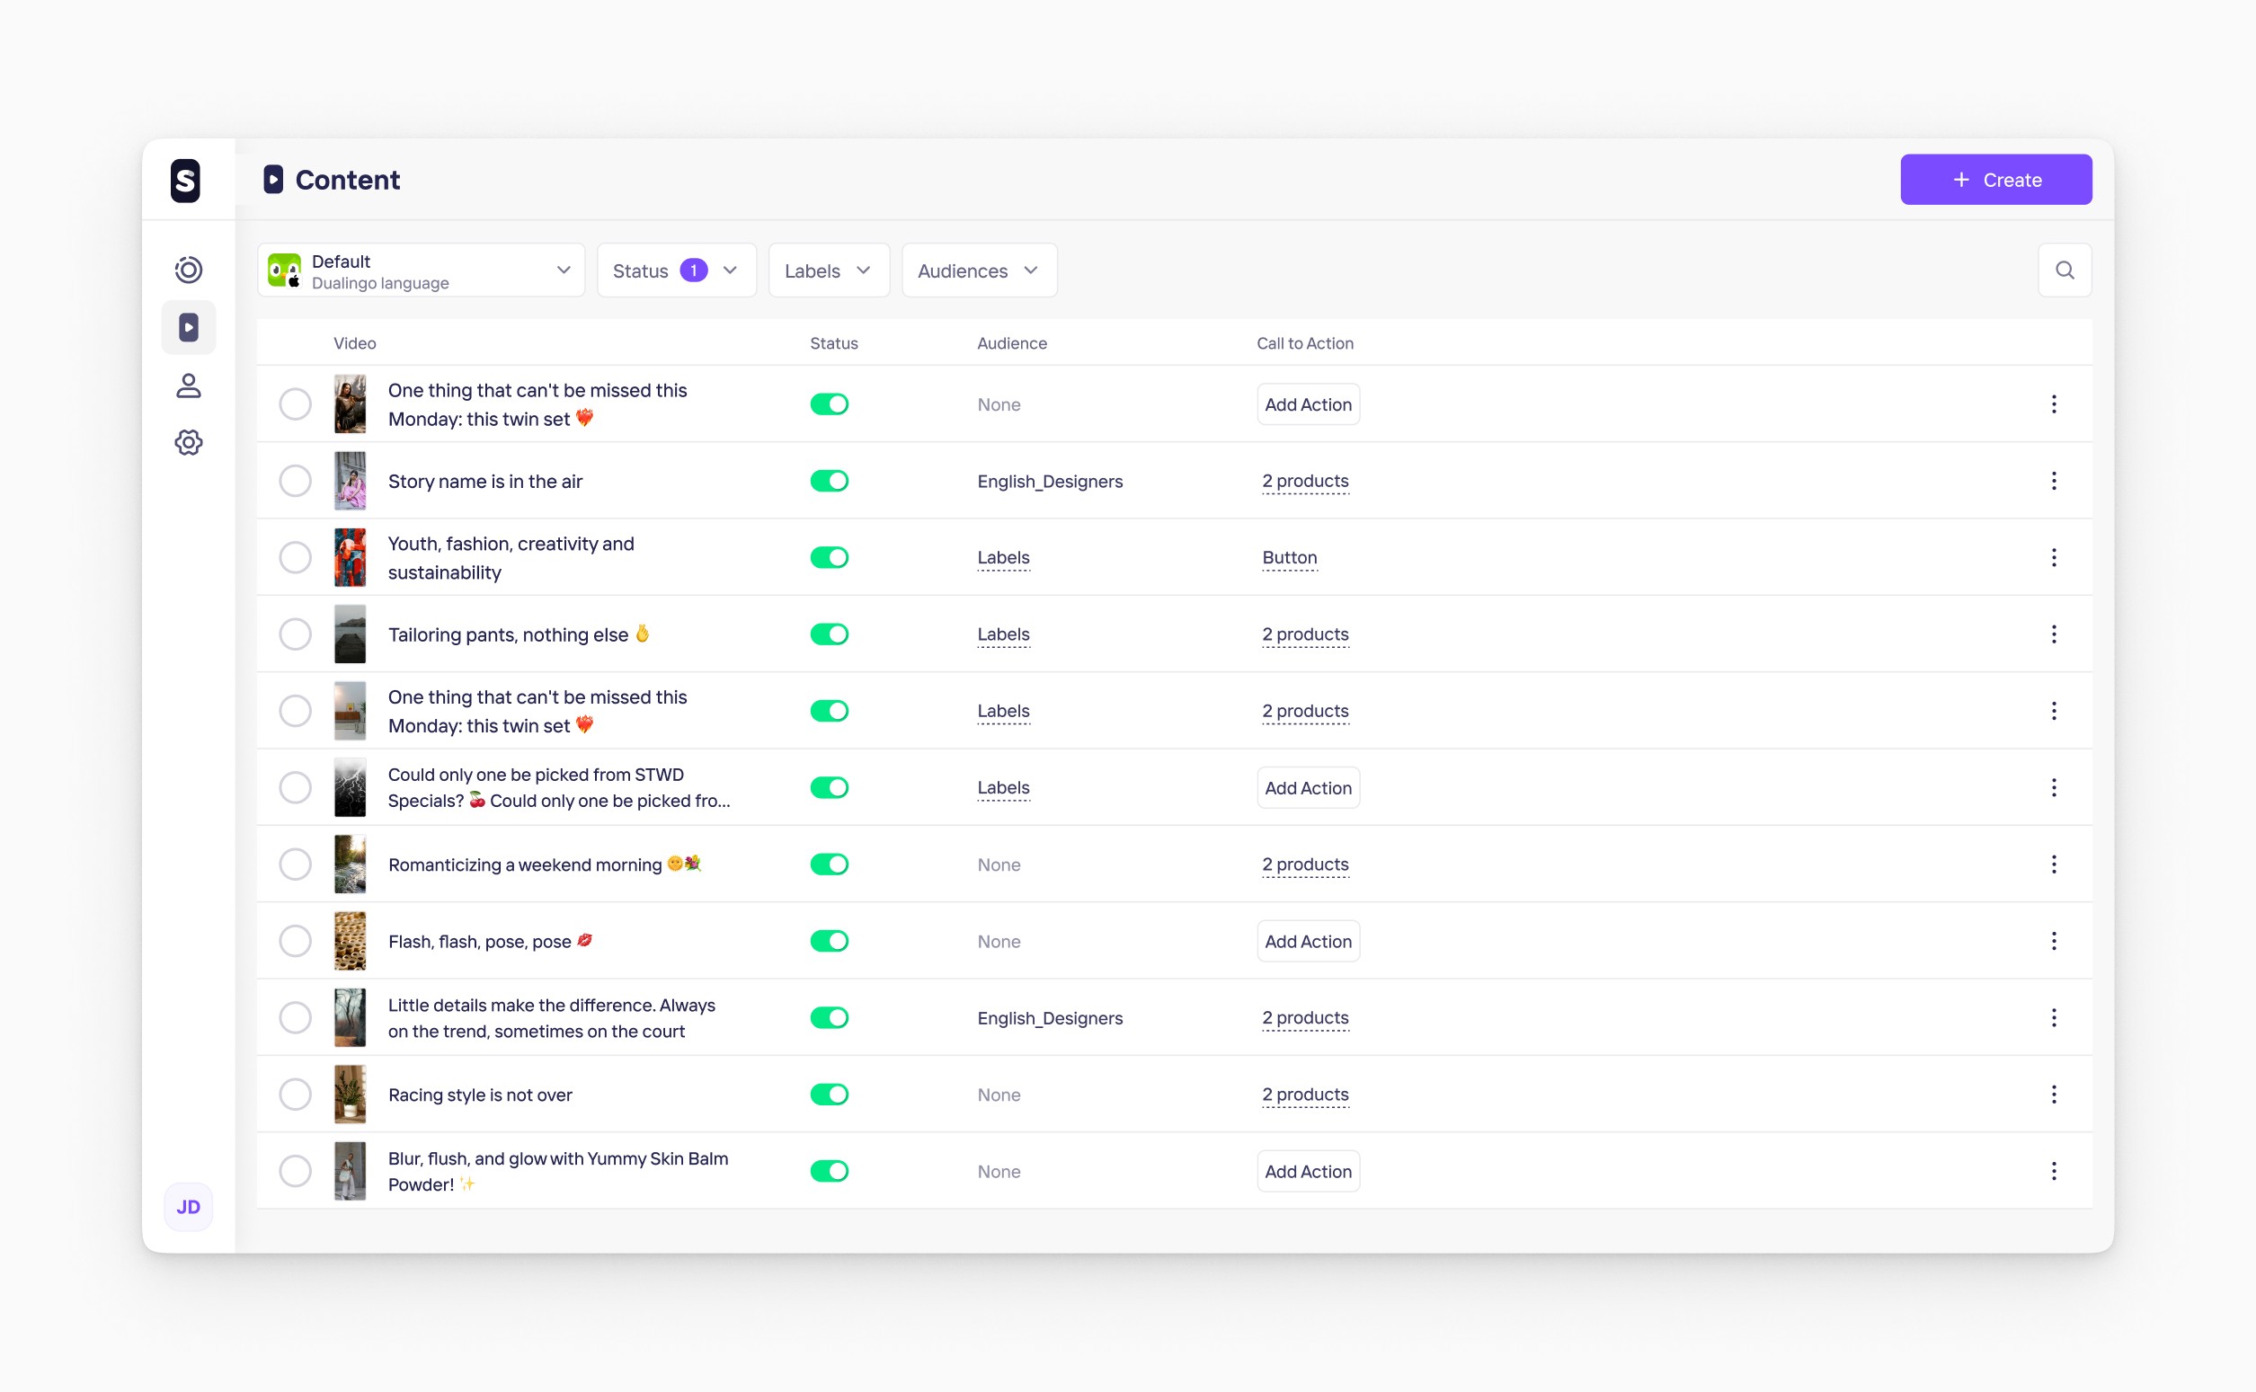
Task: Add Action for first twin set video
Action: pos(1308,404)
